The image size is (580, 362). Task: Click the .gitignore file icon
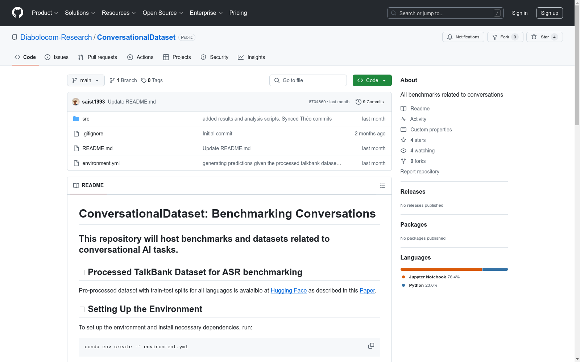76,134
